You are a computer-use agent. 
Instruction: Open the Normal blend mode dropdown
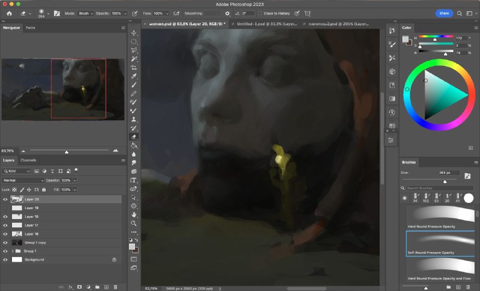pos(23,180)
